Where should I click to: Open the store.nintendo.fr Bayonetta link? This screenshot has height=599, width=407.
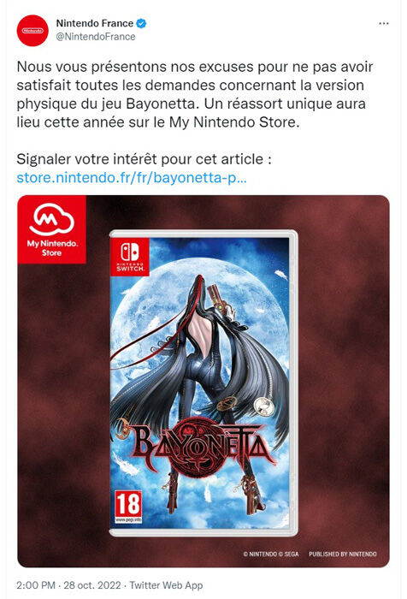132,178
